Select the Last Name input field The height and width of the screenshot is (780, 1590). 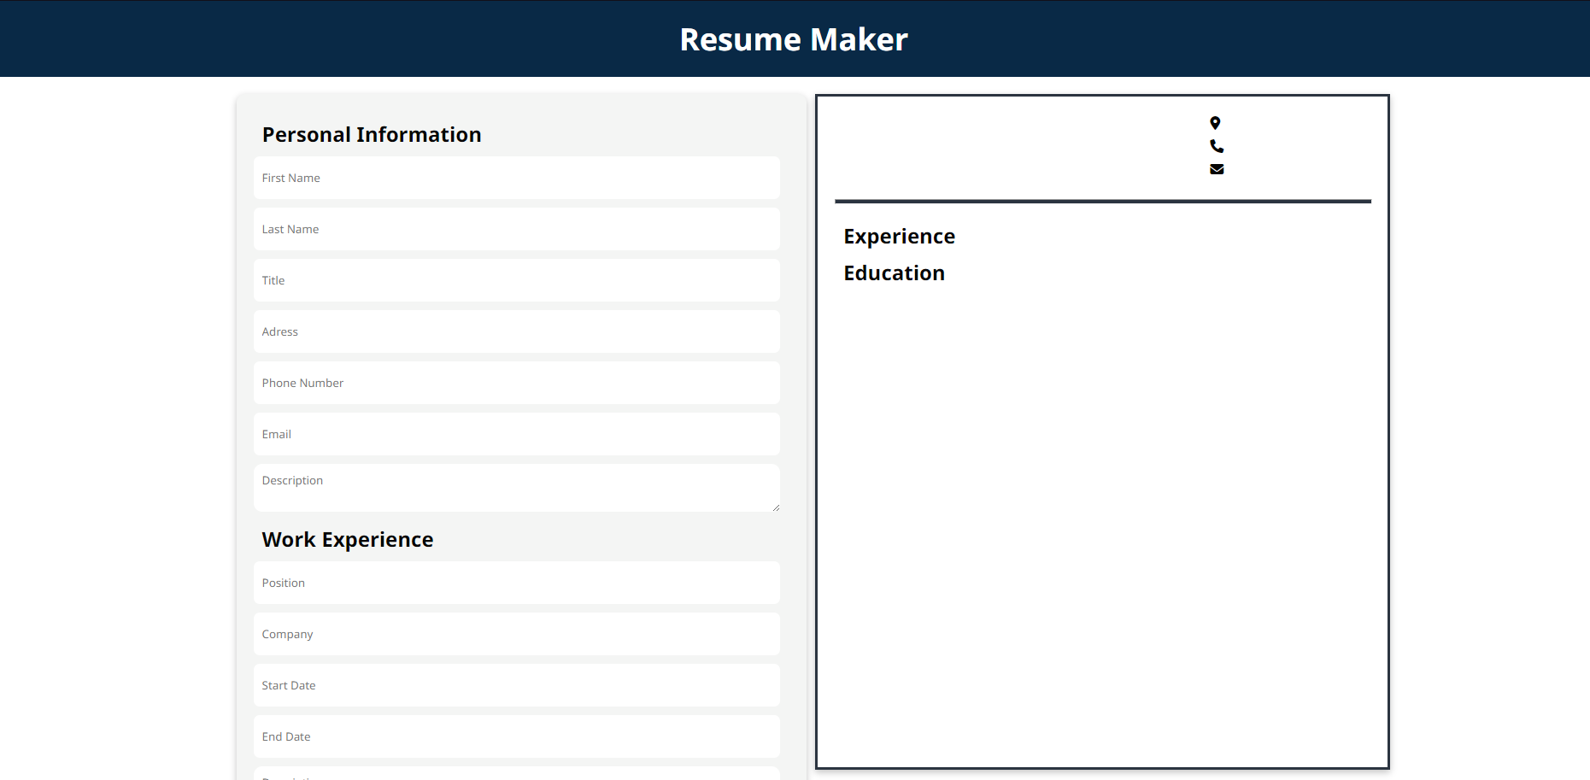[x=516, y=229]
